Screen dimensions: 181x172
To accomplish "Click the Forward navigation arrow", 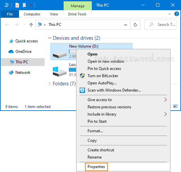I will [x=17, y=25].
